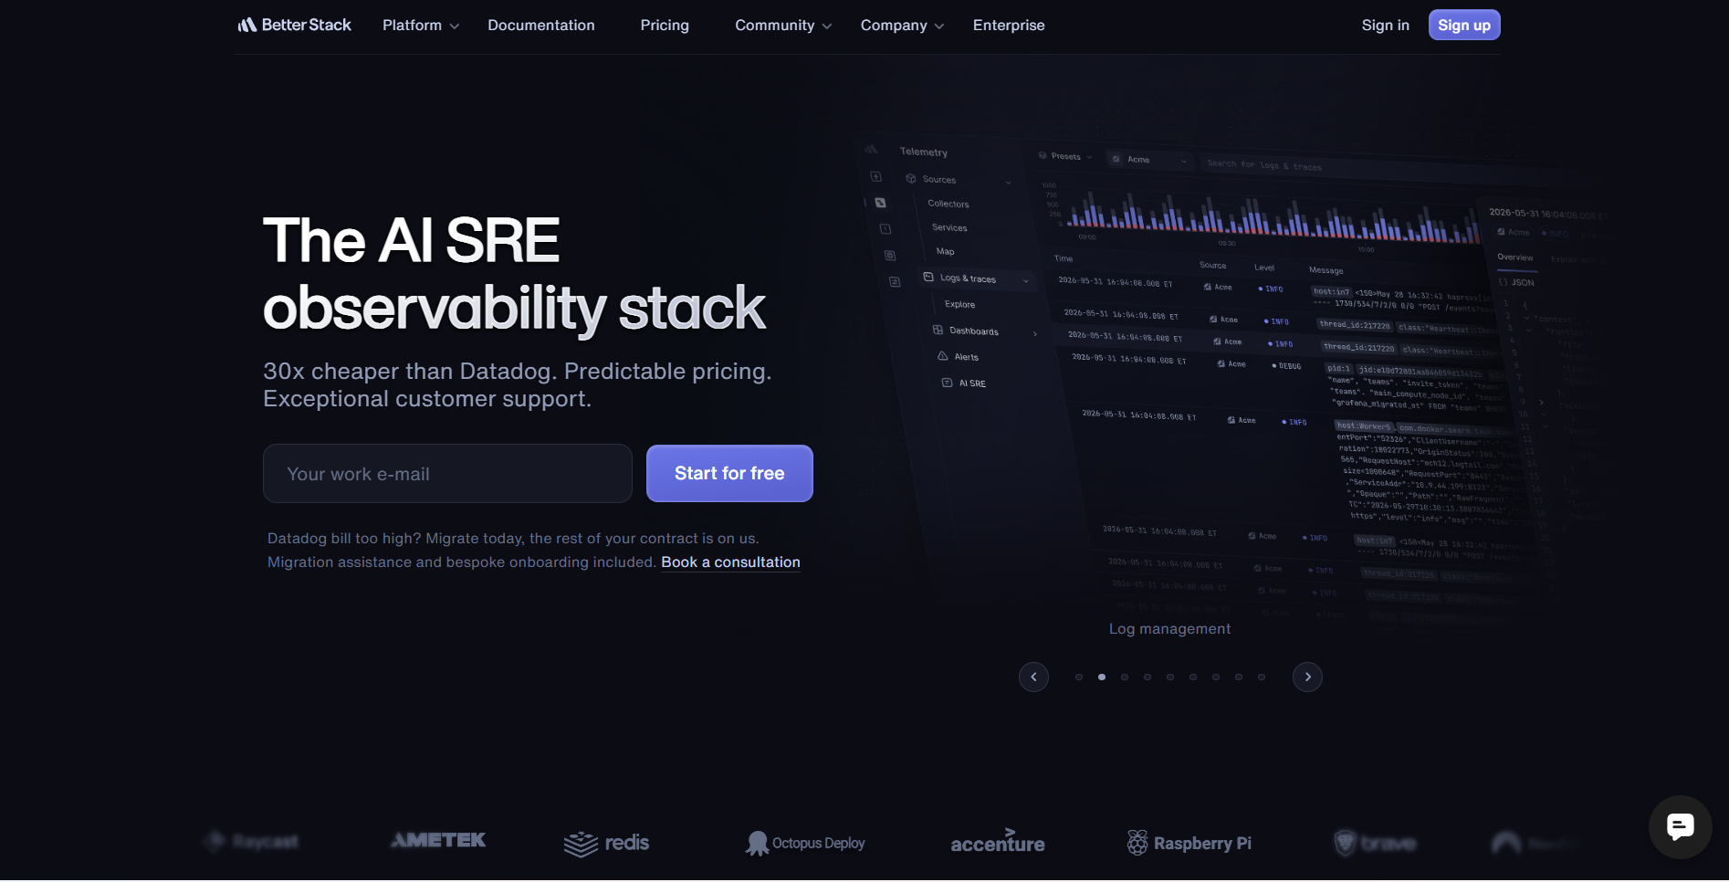Select the seventh carousel dot
This screenshot has height=882, width=1729.
tap(1216, 677)
